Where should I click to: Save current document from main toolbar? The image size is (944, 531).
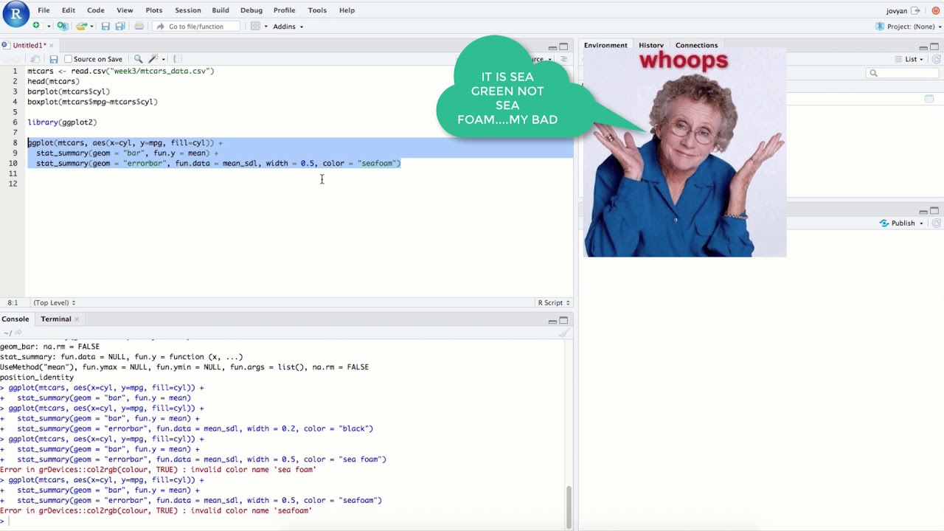coord(105,26)
